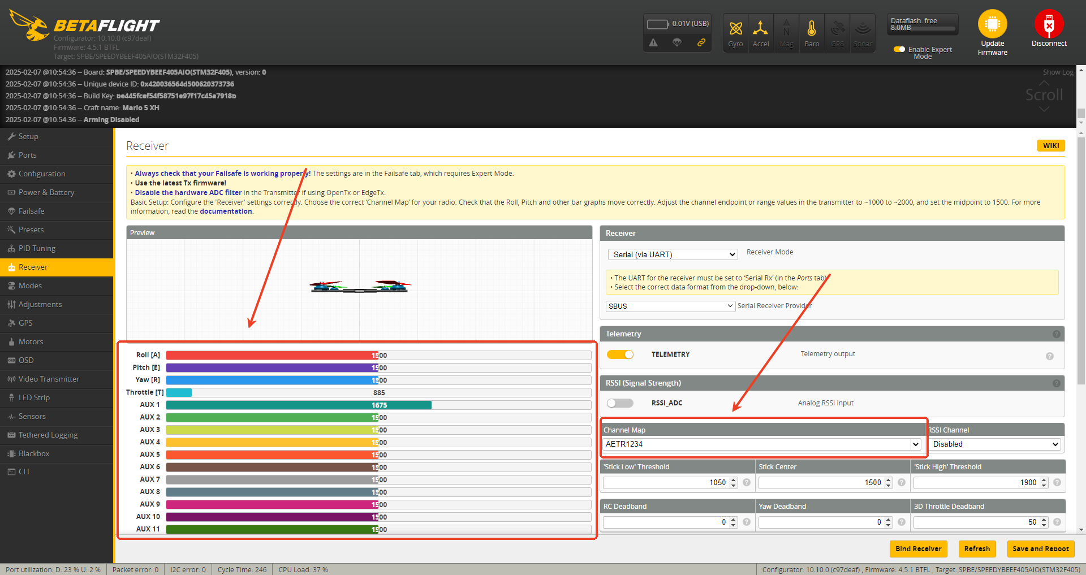This screenshot has height=575, width=1086.
Task: Open the RSSI Channel dropdown
Action: tap(996, 444)
